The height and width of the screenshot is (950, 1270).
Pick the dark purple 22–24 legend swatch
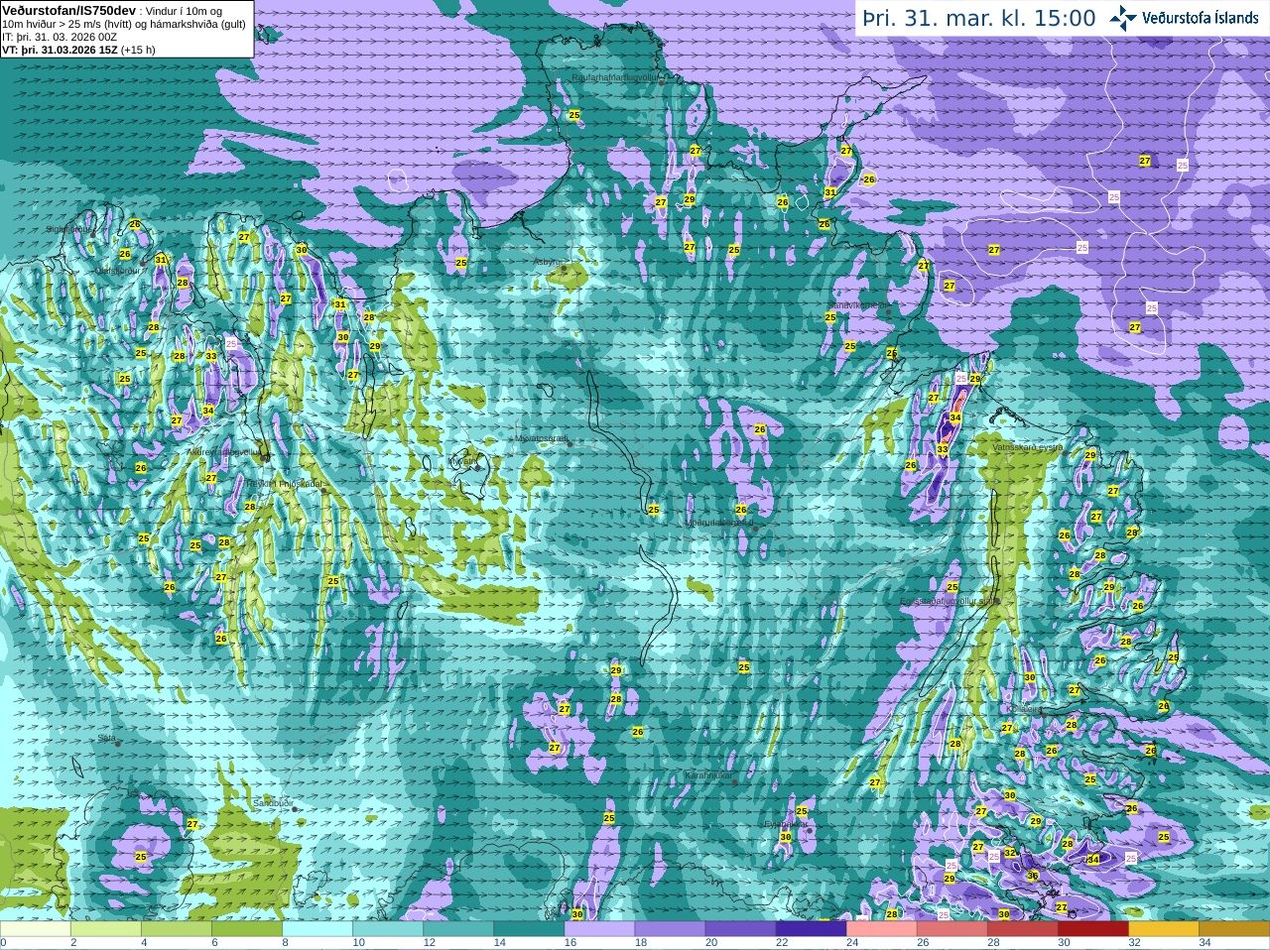[811, 929]
